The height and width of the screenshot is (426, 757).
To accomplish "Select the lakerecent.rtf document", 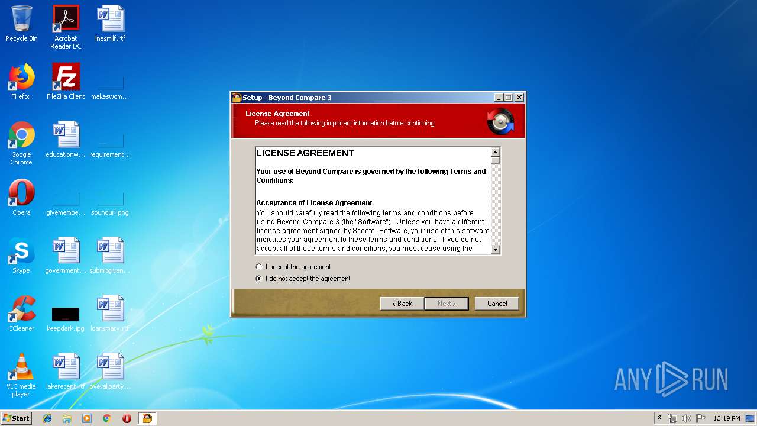I will point(66,372).
